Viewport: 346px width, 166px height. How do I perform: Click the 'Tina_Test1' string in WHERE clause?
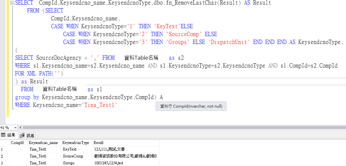pos(99,105)
